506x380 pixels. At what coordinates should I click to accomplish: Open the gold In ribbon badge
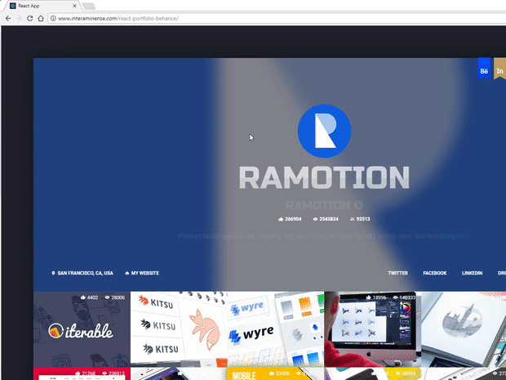[499, 69]
